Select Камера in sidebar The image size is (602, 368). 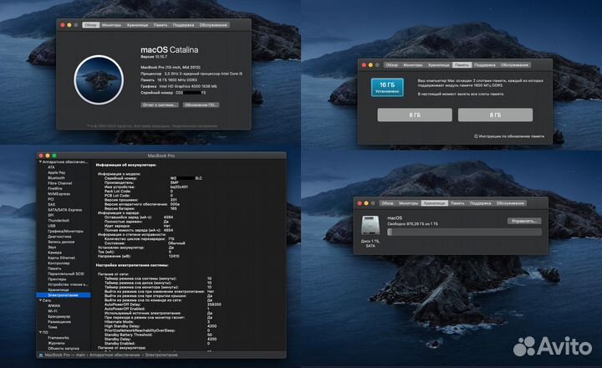pos(54,253)
